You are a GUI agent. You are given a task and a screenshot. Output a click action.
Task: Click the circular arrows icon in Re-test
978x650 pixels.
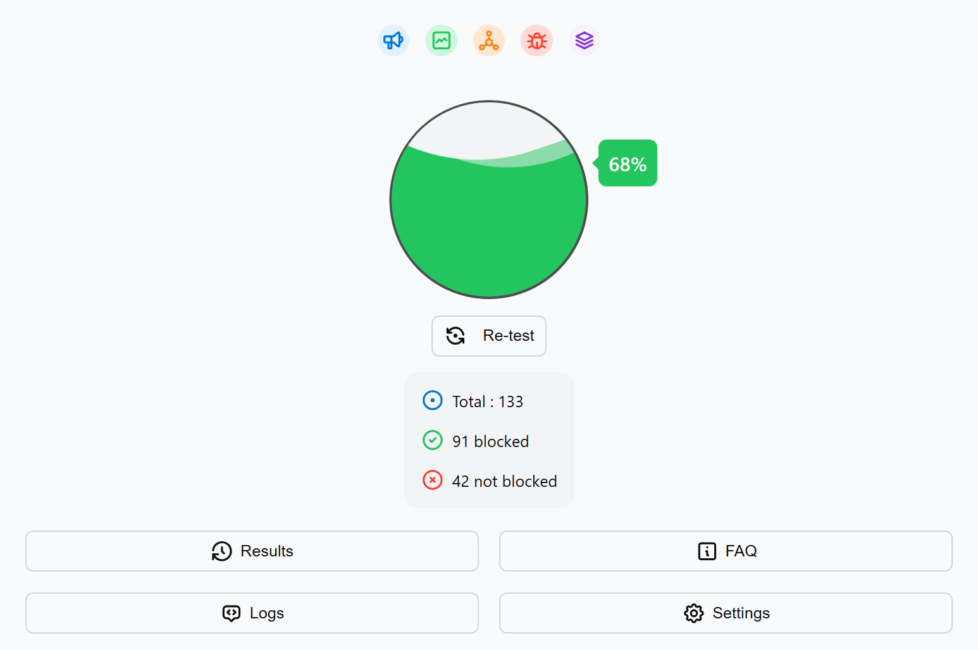click(455, 336)
